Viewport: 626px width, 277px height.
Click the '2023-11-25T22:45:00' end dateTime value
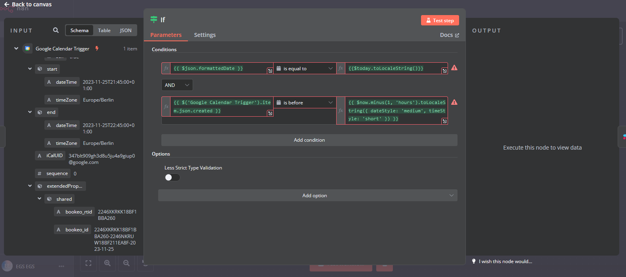coord(109,128)
